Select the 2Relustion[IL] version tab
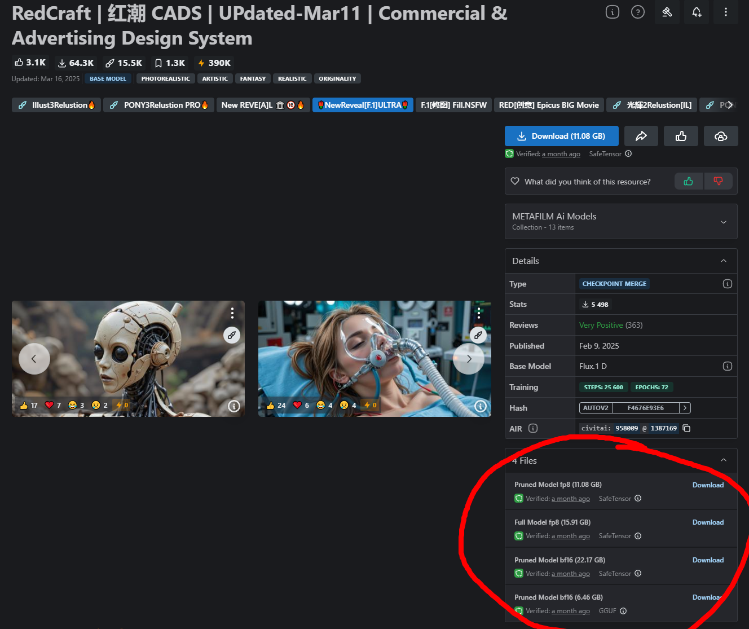Image resolution: width=749 pixels, height=629 pixels. (651, 105)
